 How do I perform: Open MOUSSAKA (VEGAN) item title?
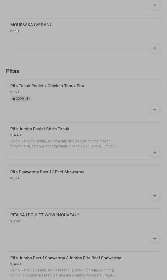pos(31,25)
